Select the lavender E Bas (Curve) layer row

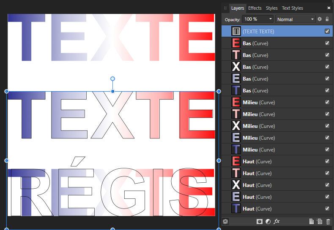(x=277, y=78)
